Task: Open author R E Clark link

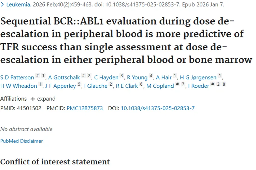Action: pyautogui.click(x=127, y=86)
